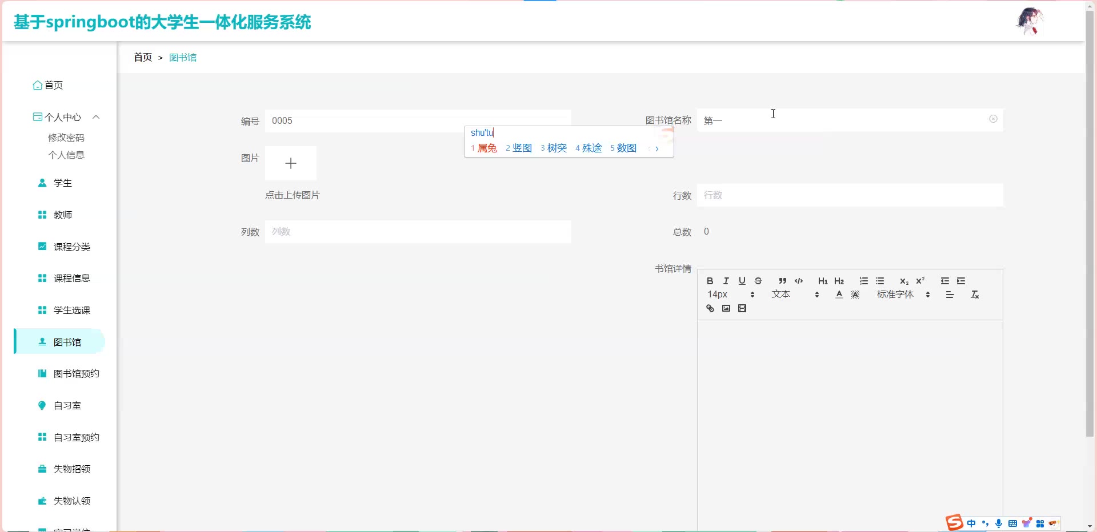Toggle italic text style
1097x532 pixels.
[x=726, y=281]
